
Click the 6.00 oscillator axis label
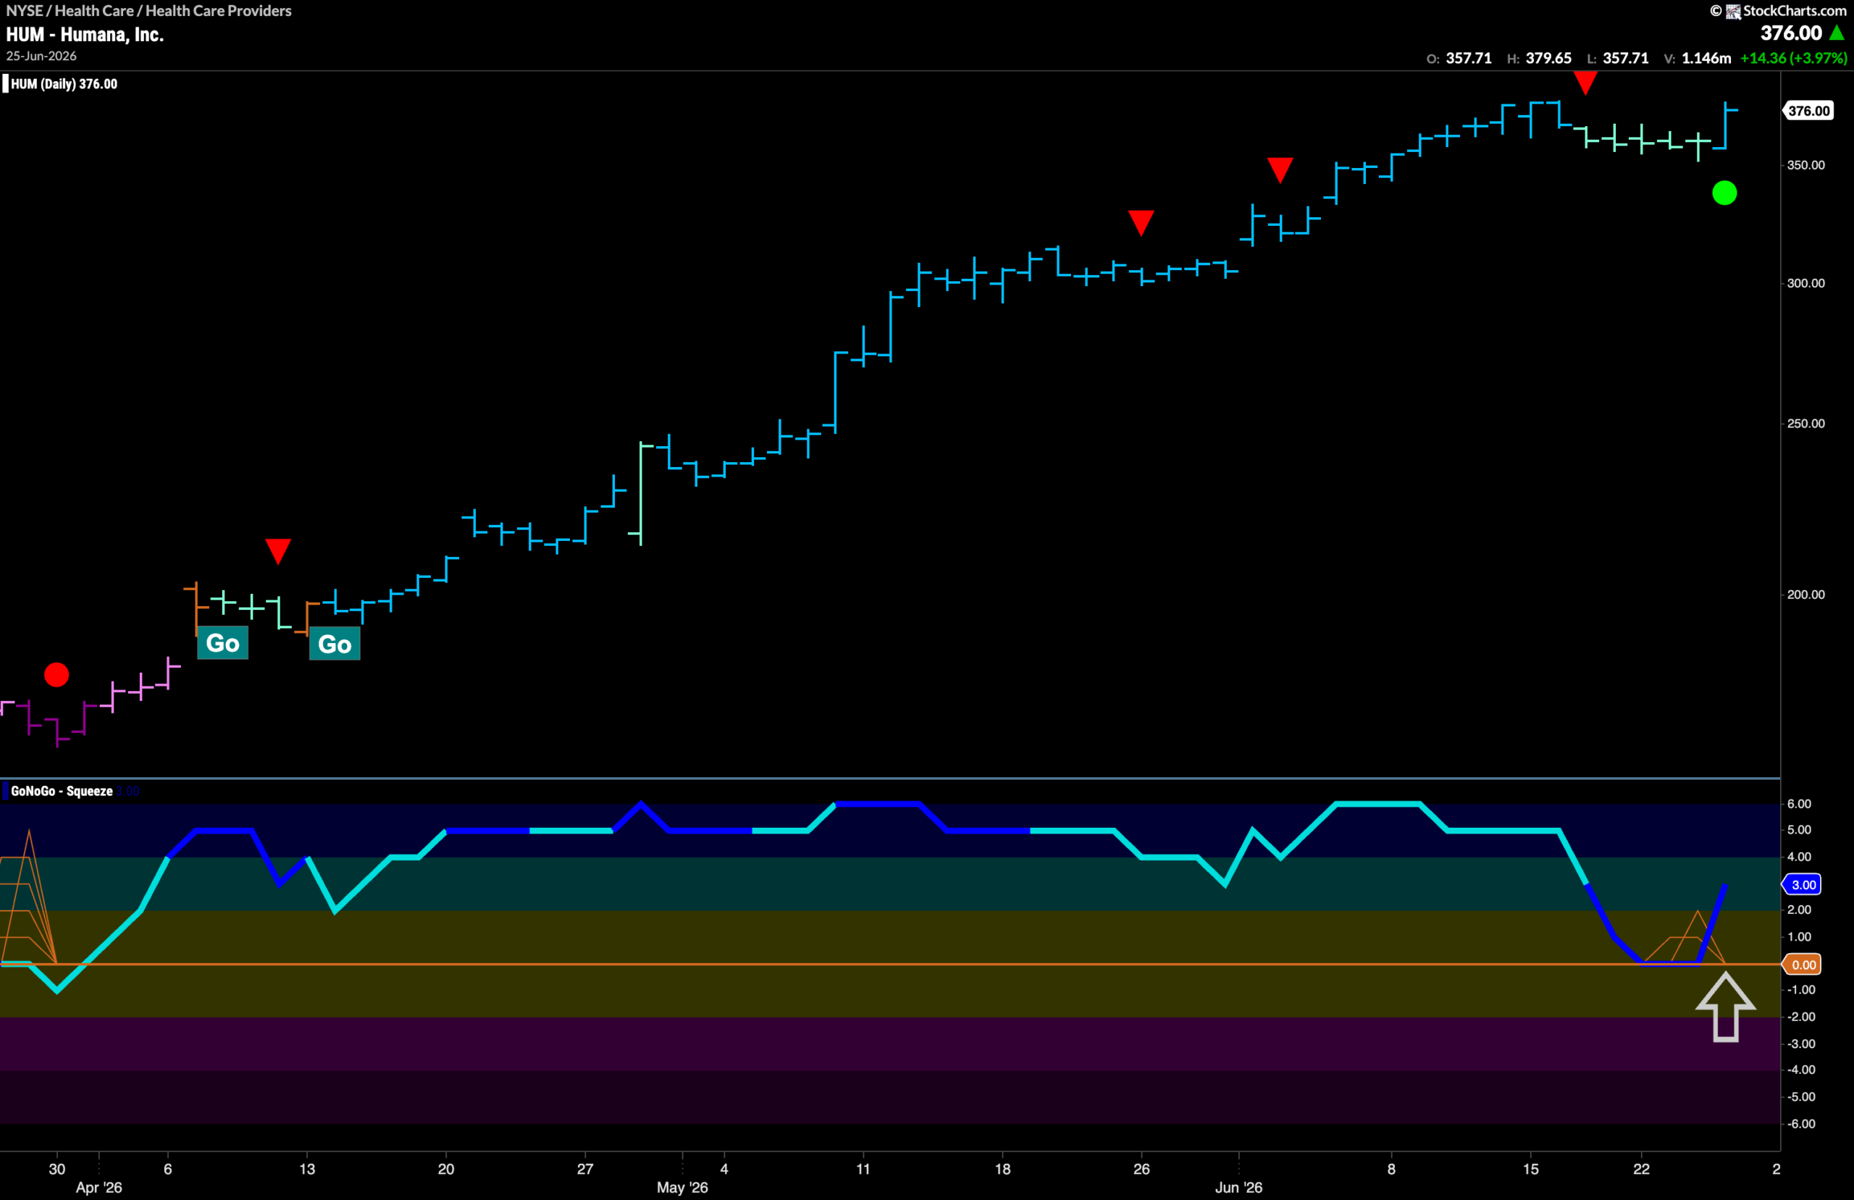1799,804
